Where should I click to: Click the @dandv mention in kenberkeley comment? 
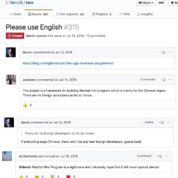[25, 167]
